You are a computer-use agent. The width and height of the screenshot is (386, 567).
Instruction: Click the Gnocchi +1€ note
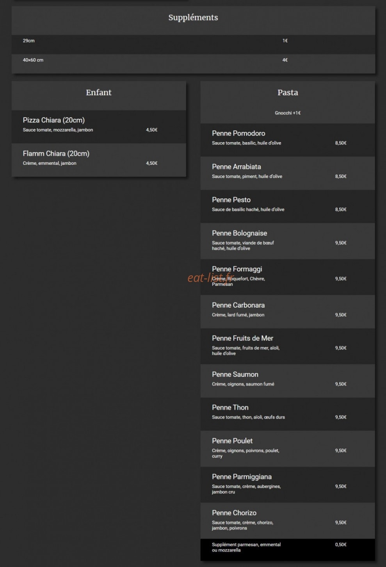point(288,113)
